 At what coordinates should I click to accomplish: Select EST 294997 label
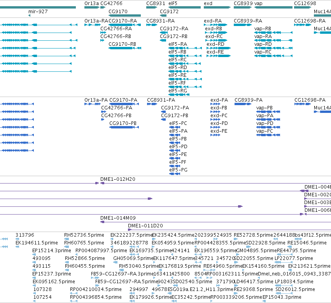[139, 289]
